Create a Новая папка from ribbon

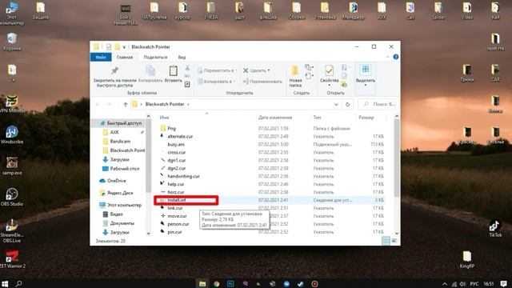295,76
